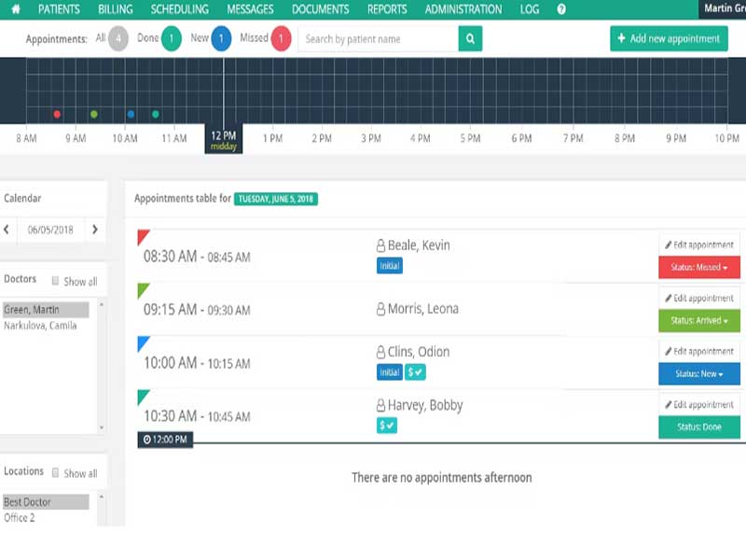Click patient icon beside Harvey, Bobby
The image size is (746, 560).
(380, 405)
